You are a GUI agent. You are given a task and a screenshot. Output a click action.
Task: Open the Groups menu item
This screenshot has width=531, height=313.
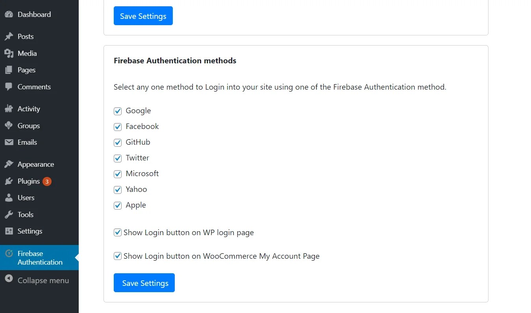point(28,126)
